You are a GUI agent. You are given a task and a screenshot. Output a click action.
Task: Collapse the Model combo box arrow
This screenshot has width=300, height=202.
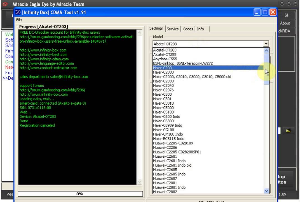266,44
